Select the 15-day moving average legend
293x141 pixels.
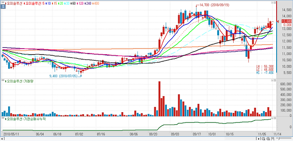54,4
